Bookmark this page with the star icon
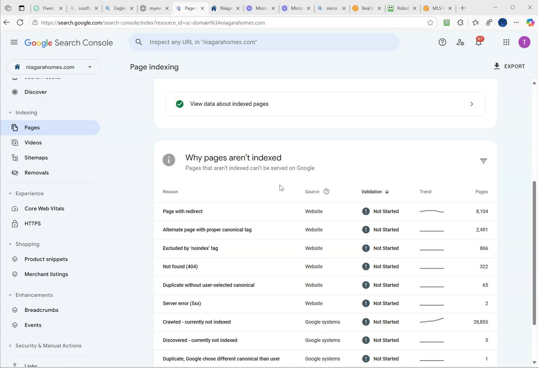Screen dimensions: 538x368 tap(430, 23)
